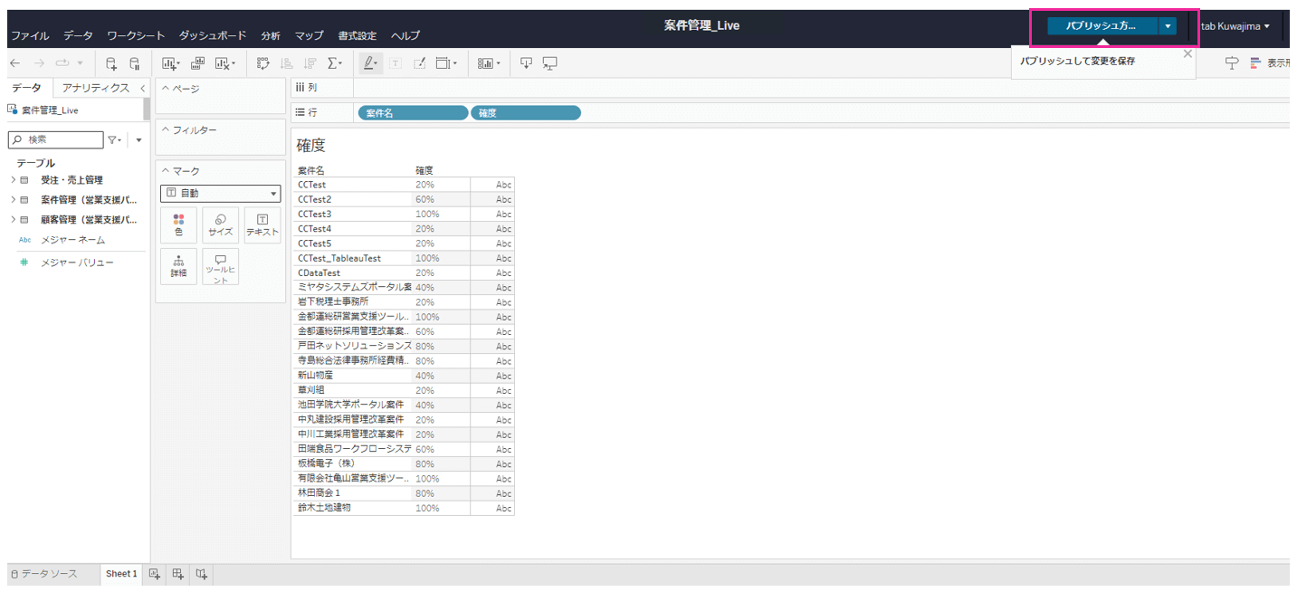Click the download toolbar icon
This screenshot has width=1297, height=592.
tap(526, 63)
